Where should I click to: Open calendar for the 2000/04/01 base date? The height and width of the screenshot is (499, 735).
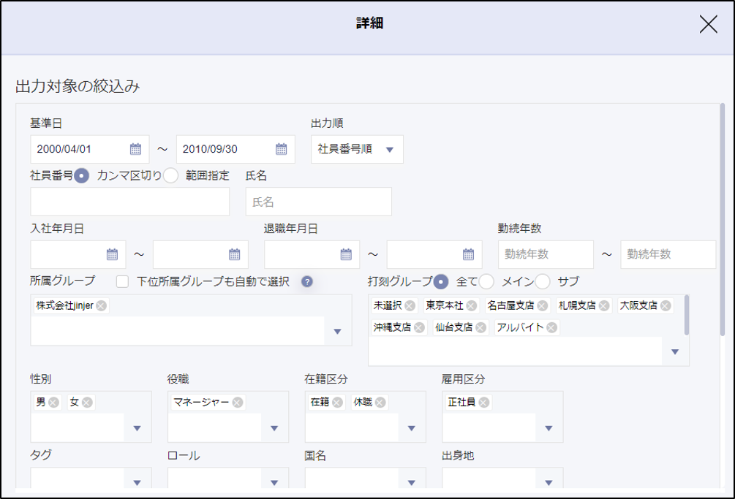[135, 149]
